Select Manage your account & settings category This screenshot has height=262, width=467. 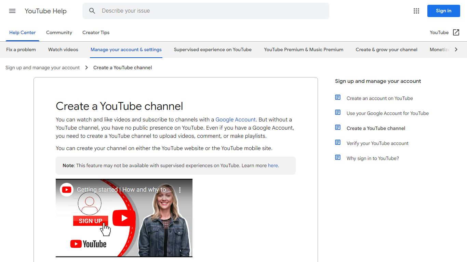click(126, 49)
